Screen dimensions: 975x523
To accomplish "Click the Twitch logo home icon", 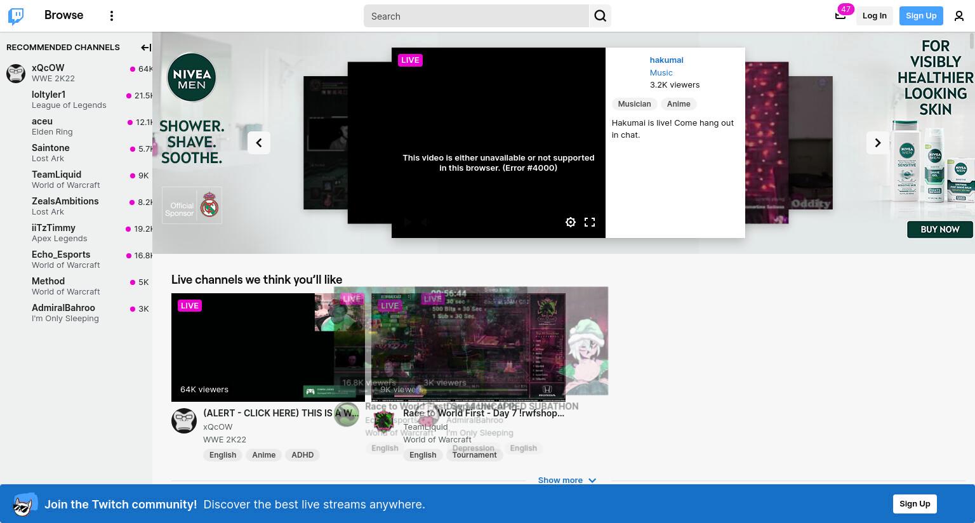I will tap(16, 16).
